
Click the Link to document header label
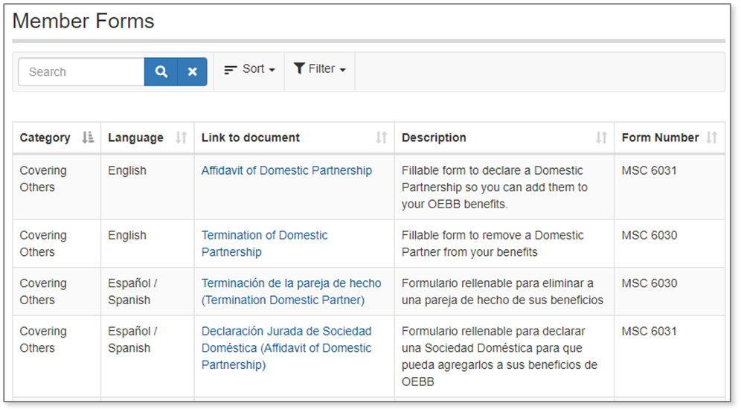coord(251,138)
